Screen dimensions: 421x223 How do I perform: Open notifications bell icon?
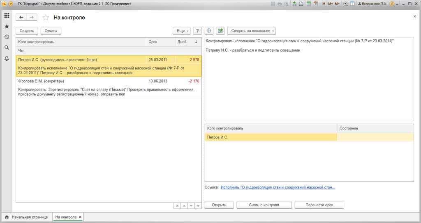[x=7, y=58]
